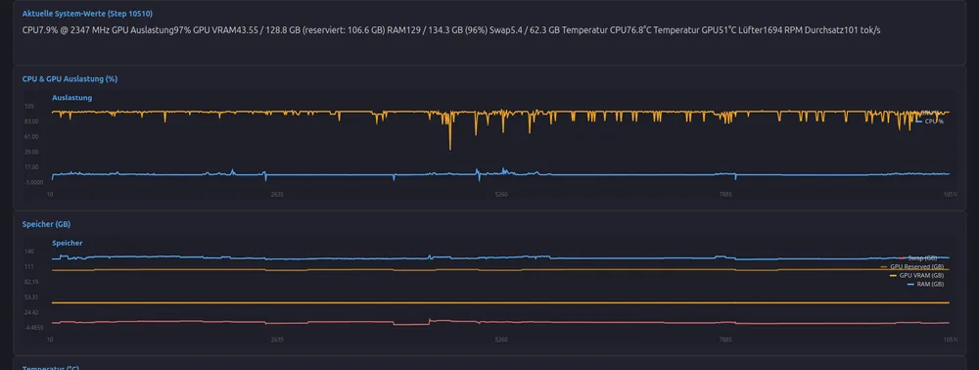Screen dimensions: 979x370
Task: Click the 'Aktuelle System-Werte (Step 10510)' heading
Action: tap(87, 13)
